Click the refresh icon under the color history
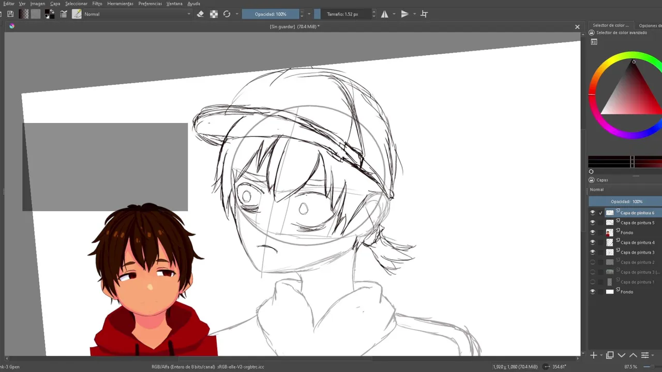662x372 pixels. click(x=591, y=172)
